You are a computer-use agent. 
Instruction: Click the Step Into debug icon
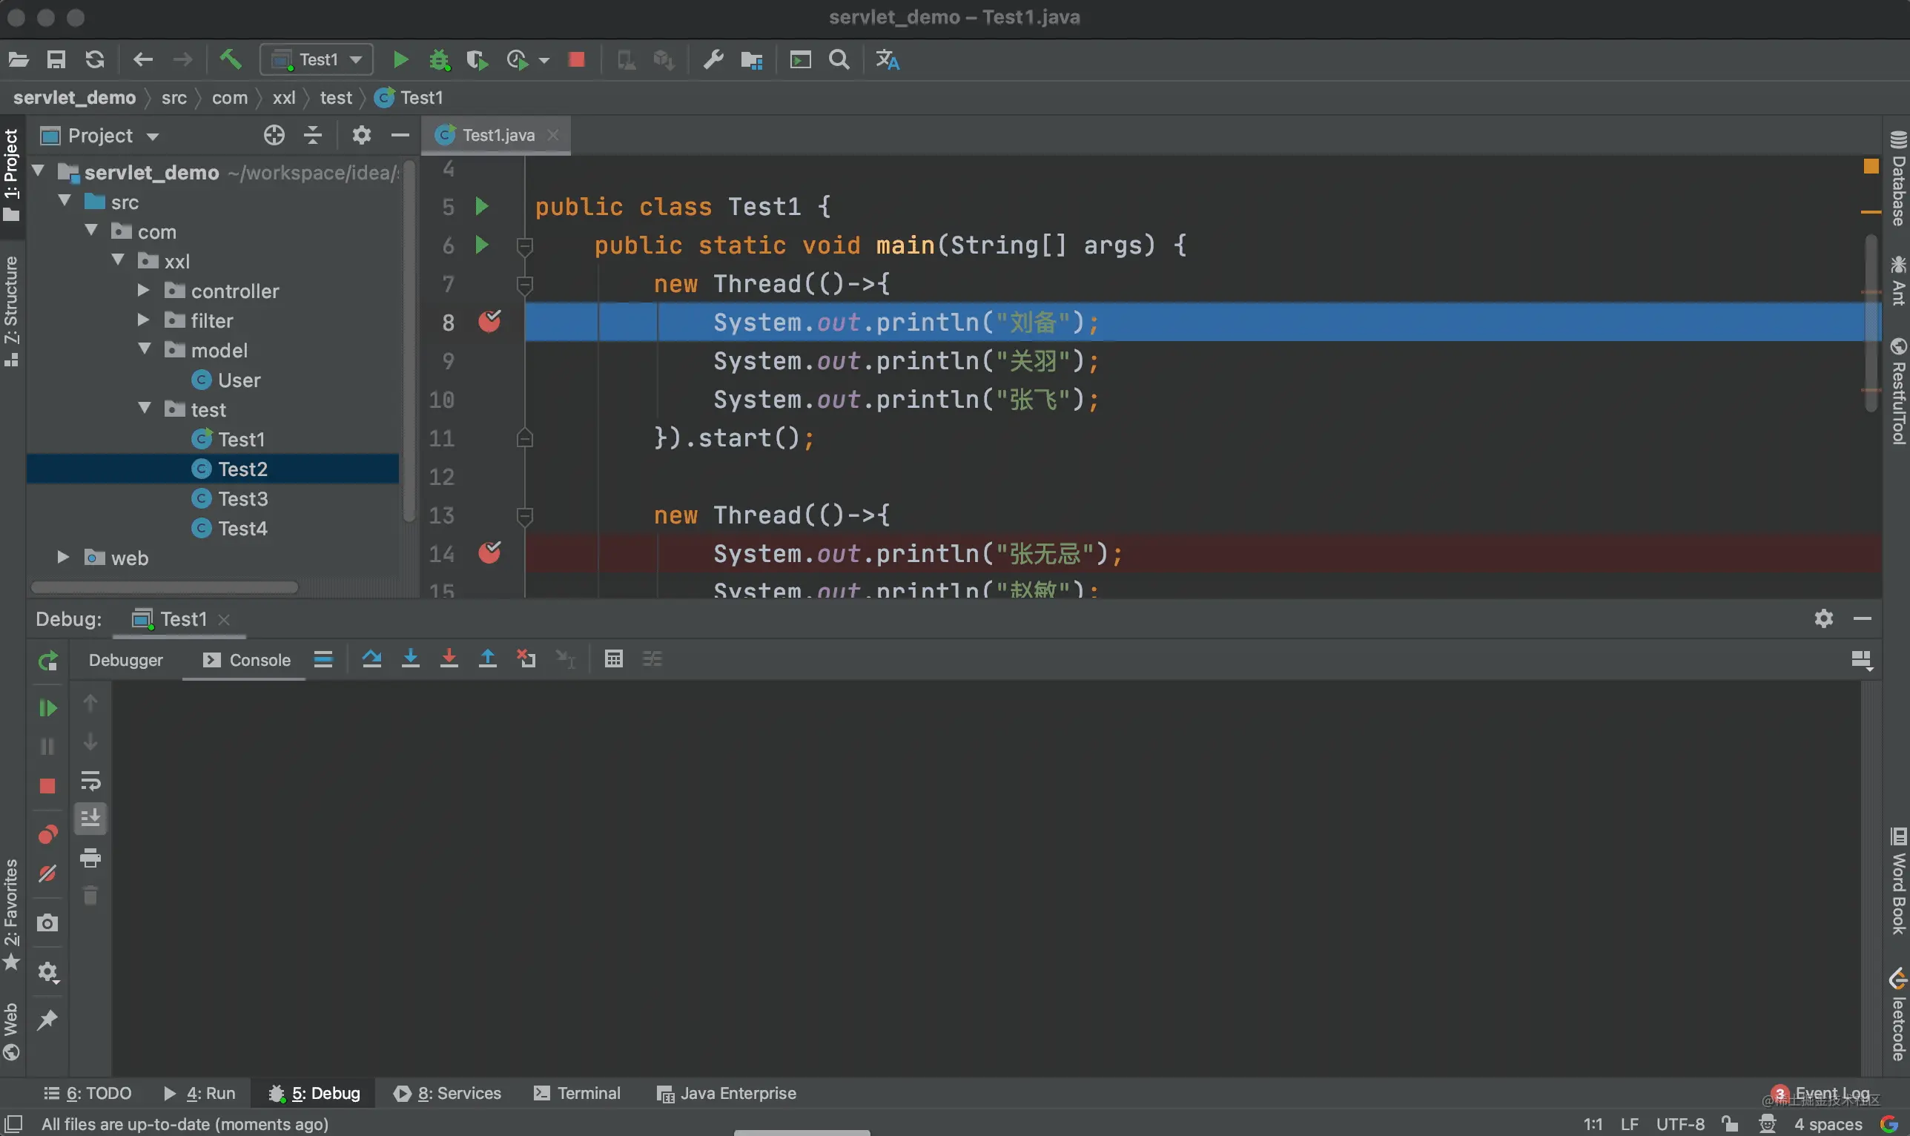click(410, 659)
